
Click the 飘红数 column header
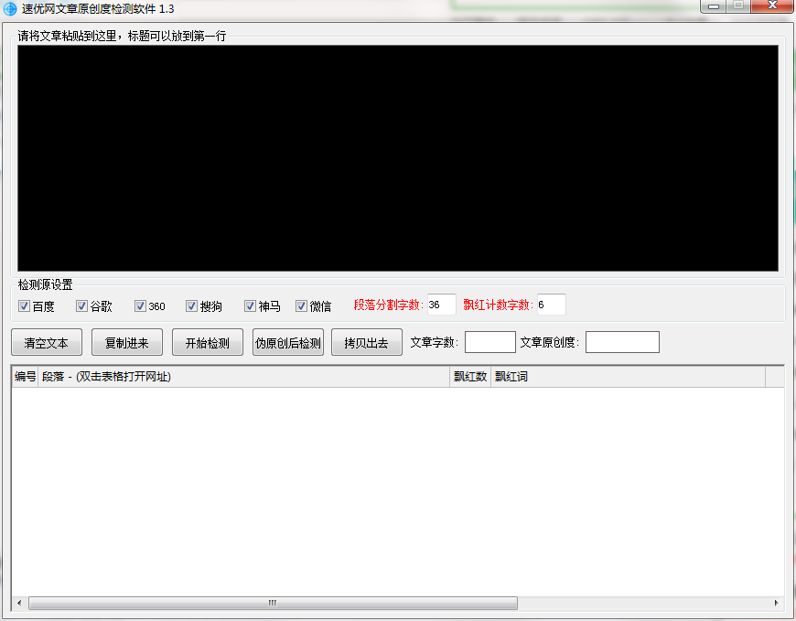coord(470,377)
